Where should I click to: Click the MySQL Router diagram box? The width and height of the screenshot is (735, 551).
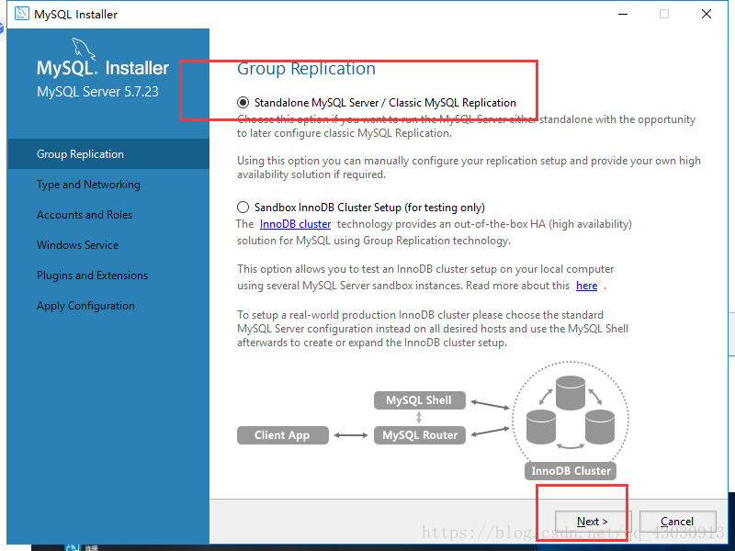click(420, 434)
